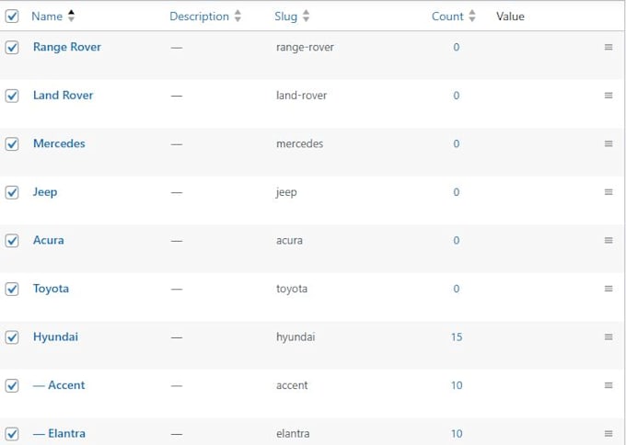Uncheck the Acura checkbox
The height and width of the screenshot is (445, 626).
(12, 241)
